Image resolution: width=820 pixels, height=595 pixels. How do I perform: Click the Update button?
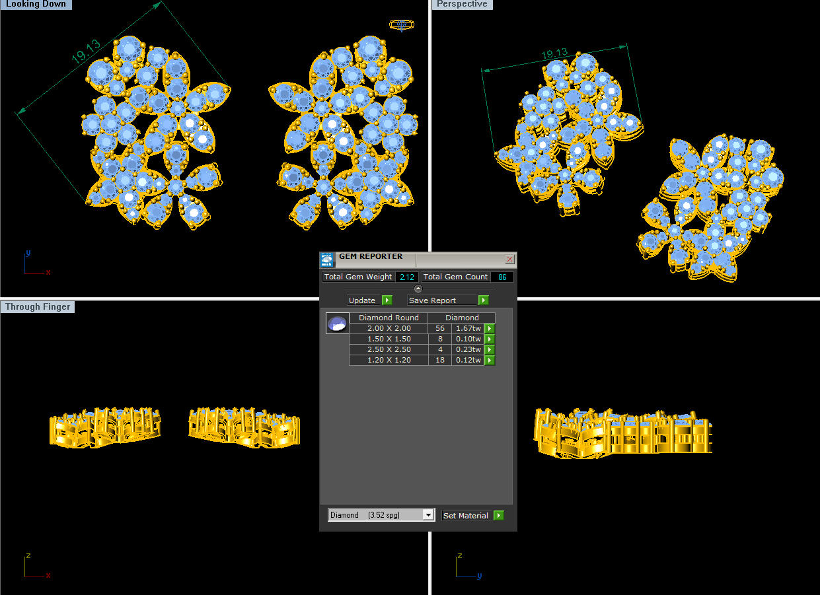pos(365,300)
